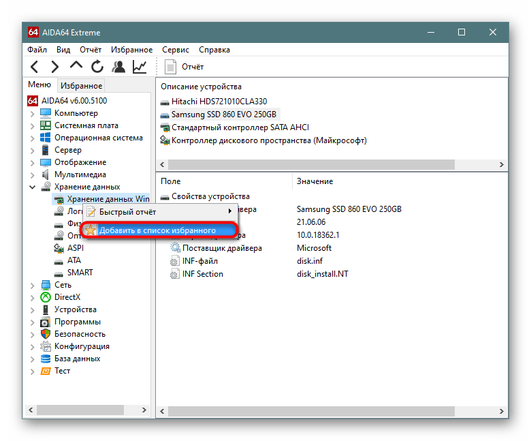Open the graph chart toolbar icon
Image resolution: width=531 pixels, height=441 pixels.
pyautogui.click(x=140, y=66)
